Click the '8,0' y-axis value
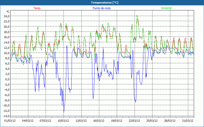 point(7,58)
